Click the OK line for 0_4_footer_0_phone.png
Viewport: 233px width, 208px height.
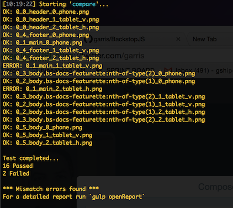[x=46, y=35]
